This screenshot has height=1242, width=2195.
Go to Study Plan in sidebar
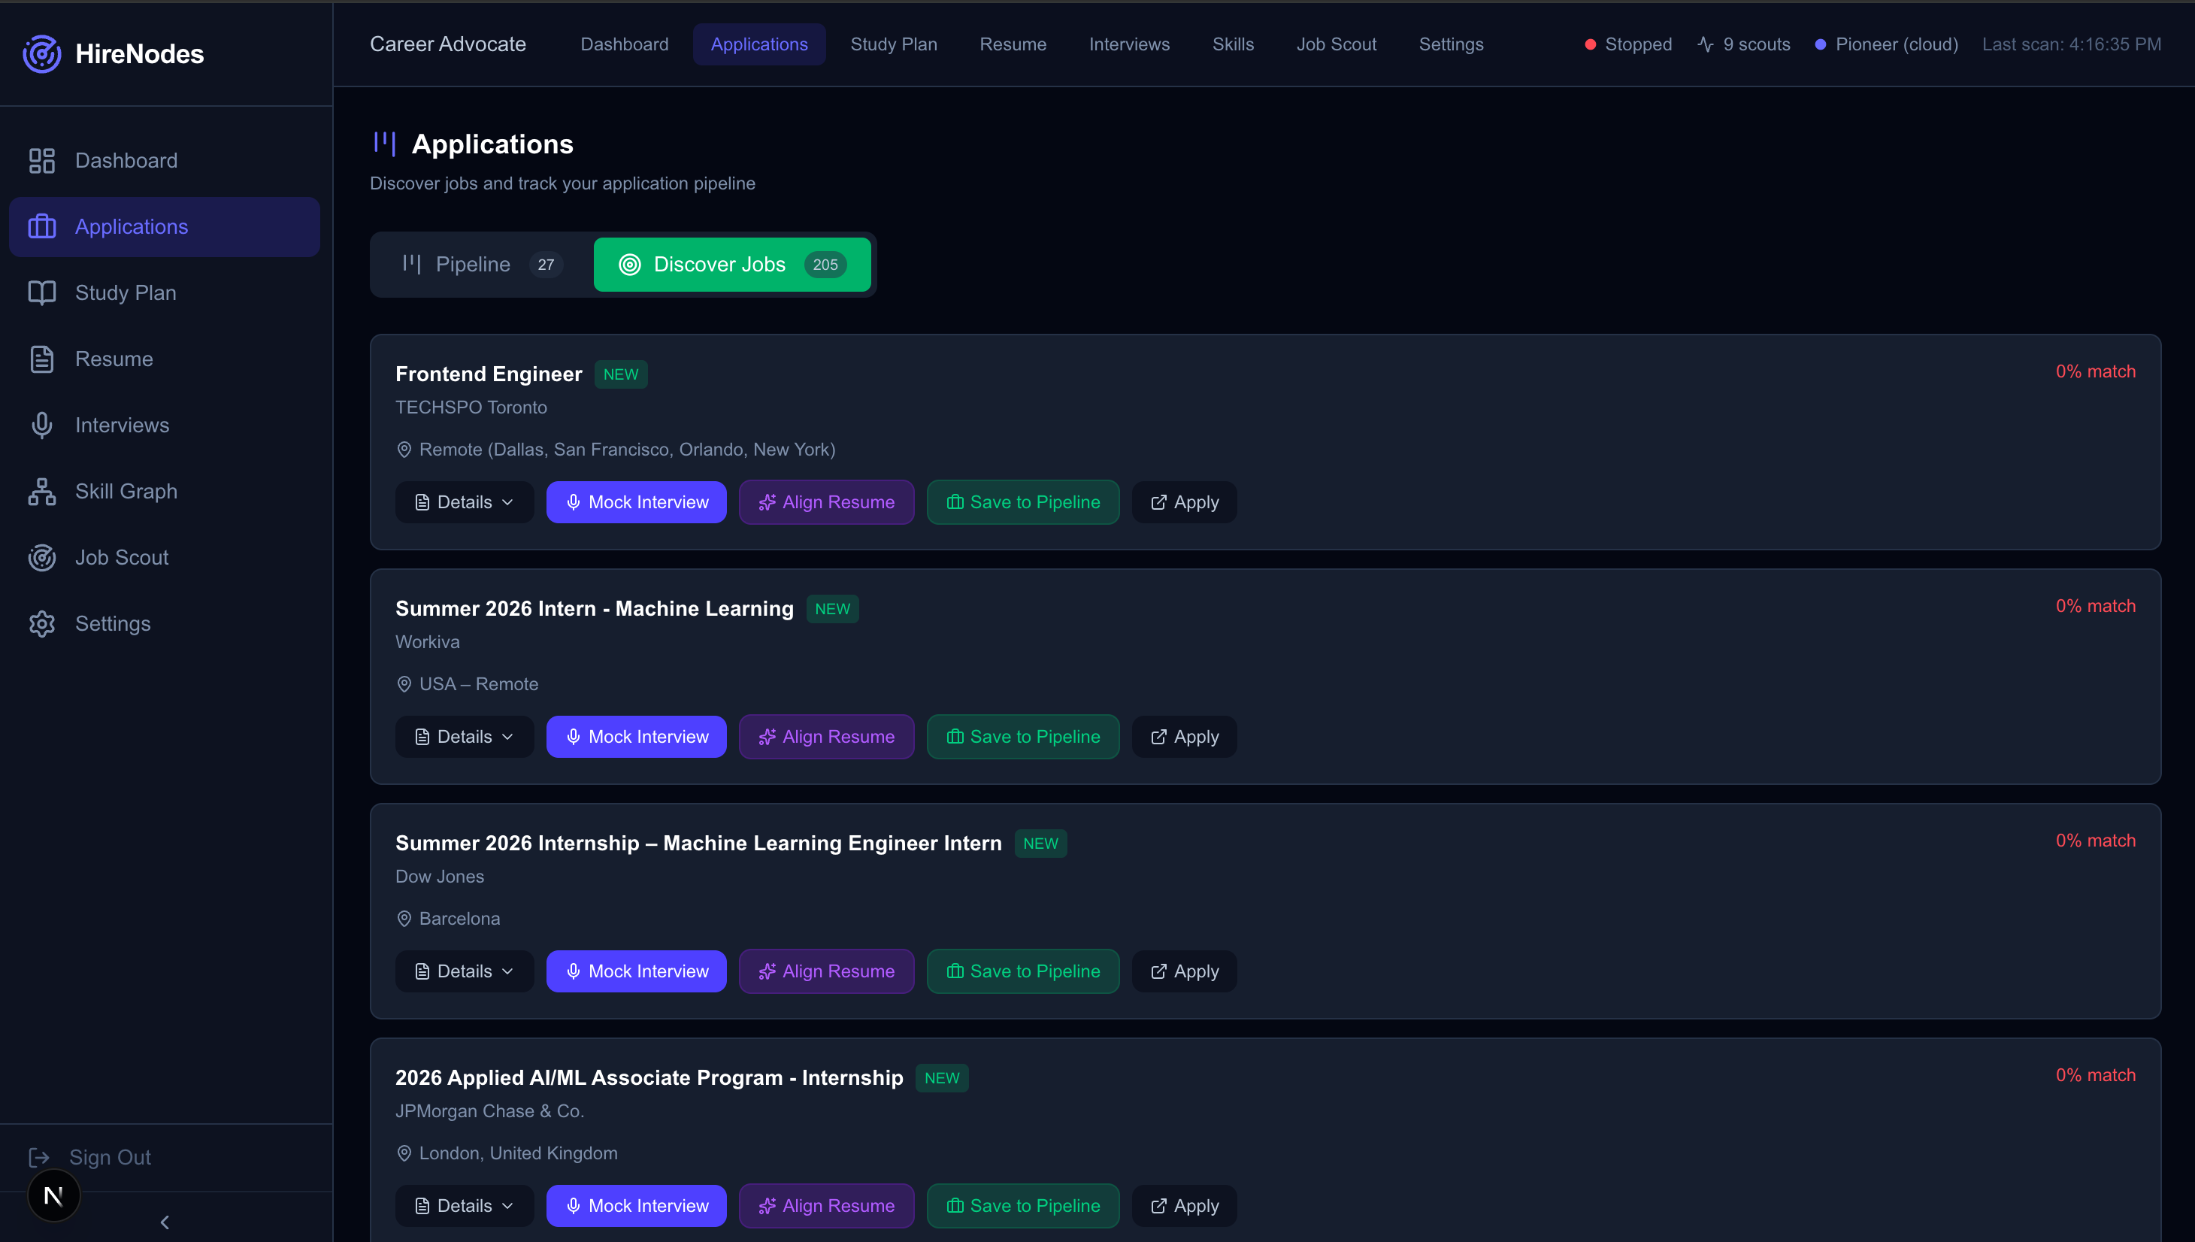tap(125, 292)
